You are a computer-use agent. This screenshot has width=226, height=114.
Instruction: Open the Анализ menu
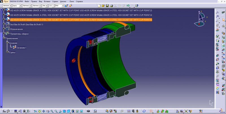(x=63, y=1)
